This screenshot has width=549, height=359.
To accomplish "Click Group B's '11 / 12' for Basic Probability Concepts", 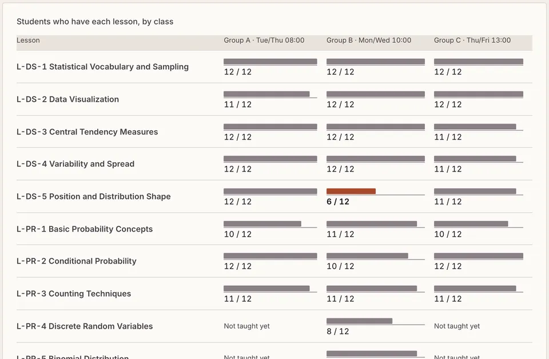I will pos(340,234).
